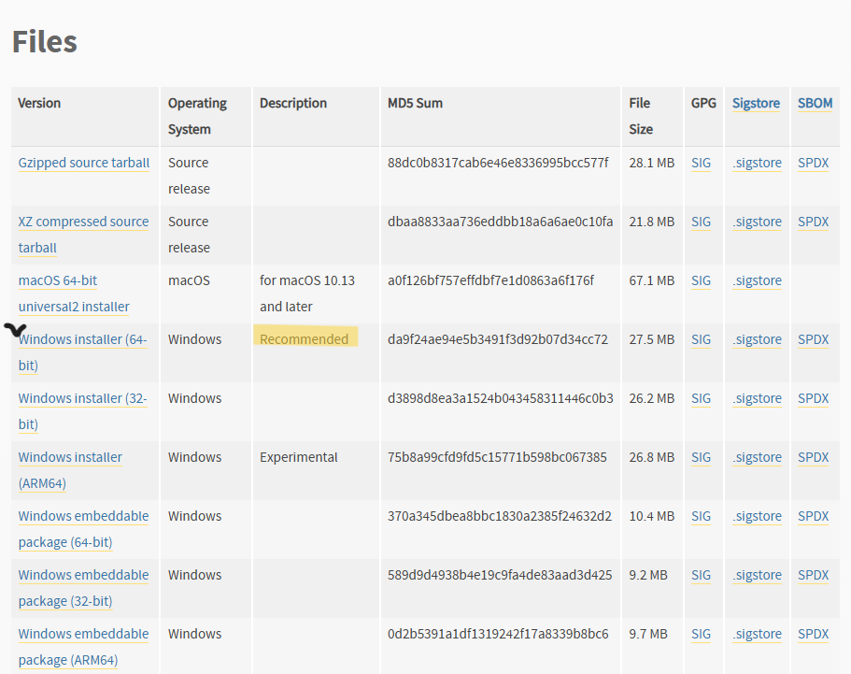The height and width of the screenshot is (674, 851).
Task: Click the Description column header
Action: pos(293,103)
